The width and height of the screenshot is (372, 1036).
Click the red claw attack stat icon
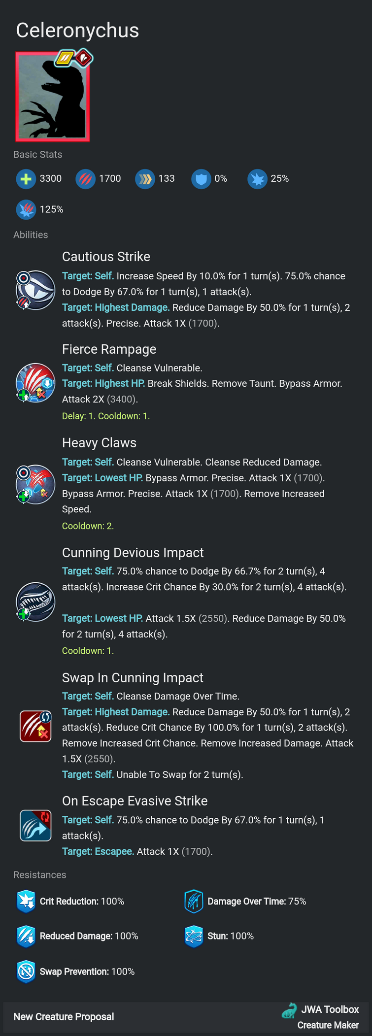point(85,179)
